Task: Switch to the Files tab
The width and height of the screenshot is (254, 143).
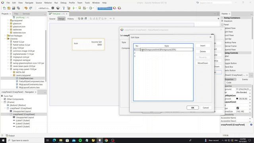Action: [16, 14]
